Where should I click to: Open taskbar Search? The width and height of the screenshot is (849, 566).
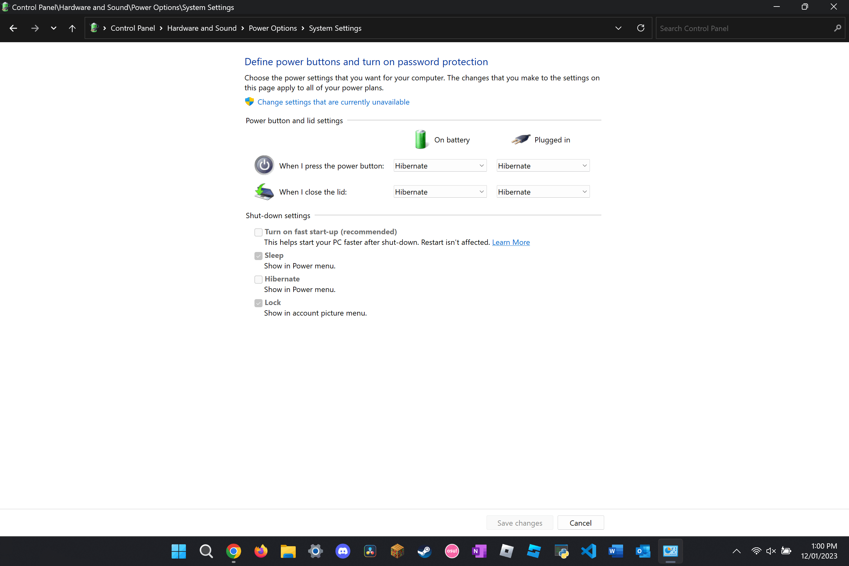click(206, 551)
